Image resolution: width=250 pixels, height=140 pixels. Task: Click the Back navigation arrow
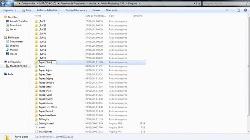click(3, 3)
